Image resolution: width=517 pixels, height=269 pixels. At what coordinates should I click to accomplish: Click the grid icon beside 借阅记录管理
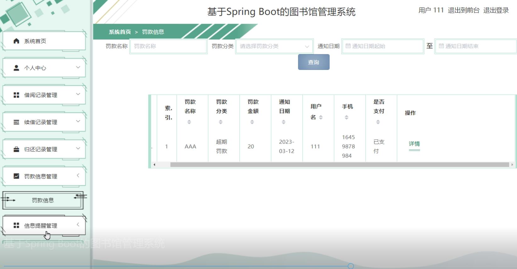(16, 95)
